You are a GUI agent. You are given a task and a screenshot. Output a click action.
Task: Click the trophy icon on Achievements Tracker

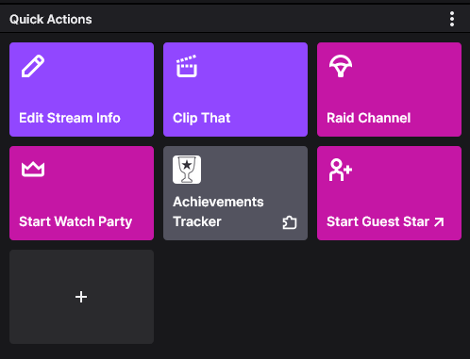pyautogui.click(x=187, y=170)
